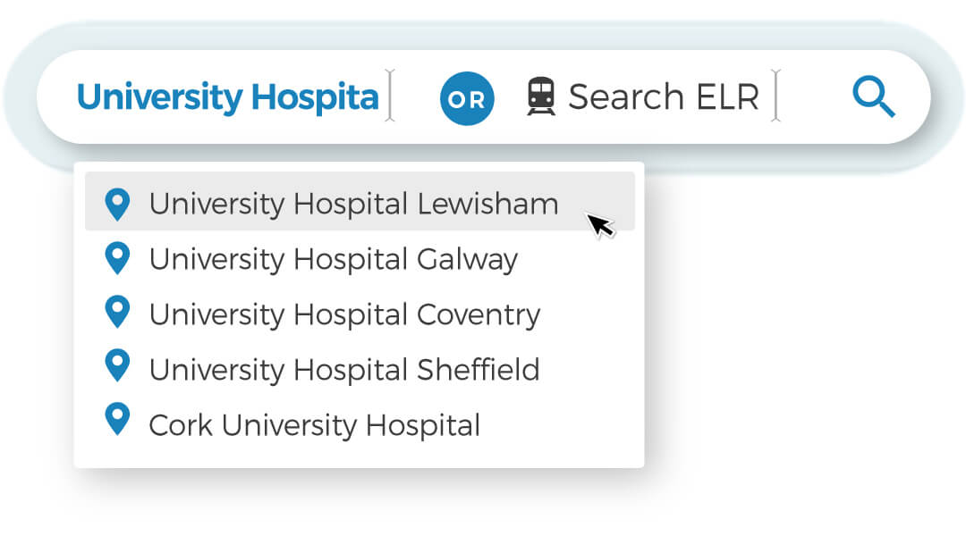Click the pin icon beside Cork University Hospital
Image resolution: width=966 pixels, height=536 pixels.
(117, 421)
